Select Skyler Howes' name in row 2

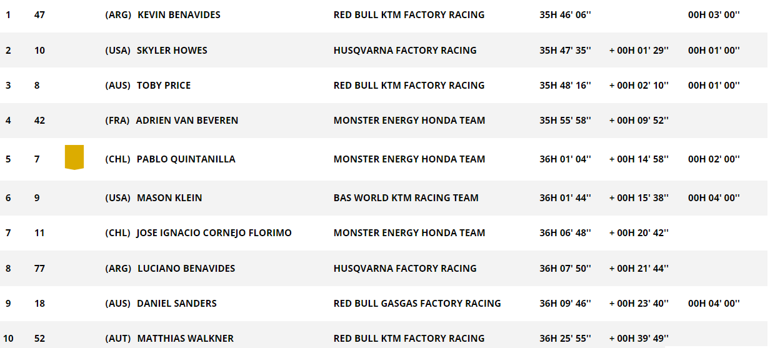pos(172,50)
